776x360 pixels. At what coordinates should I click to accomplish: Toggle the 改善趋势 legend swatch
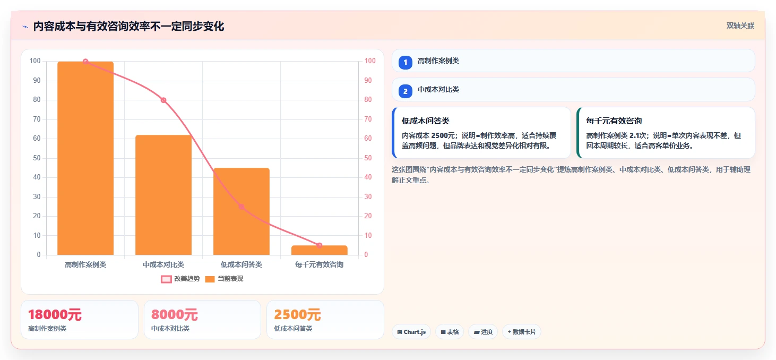click(166, 279)
